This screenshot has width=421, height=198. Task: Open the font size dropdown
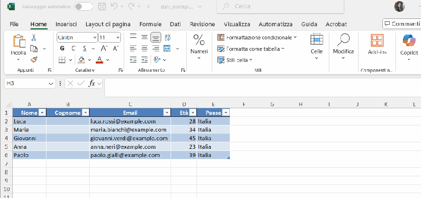click(x=118, y=37)
